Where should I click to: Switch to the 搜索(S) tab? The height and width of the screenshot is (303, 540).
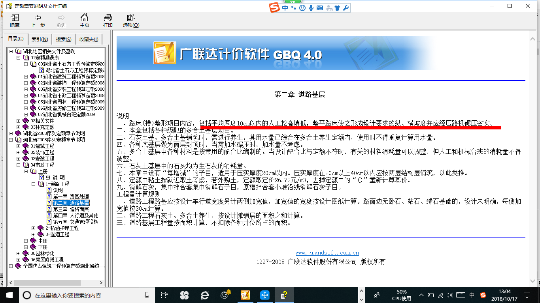pyautogui.click(x=64, y=39)
